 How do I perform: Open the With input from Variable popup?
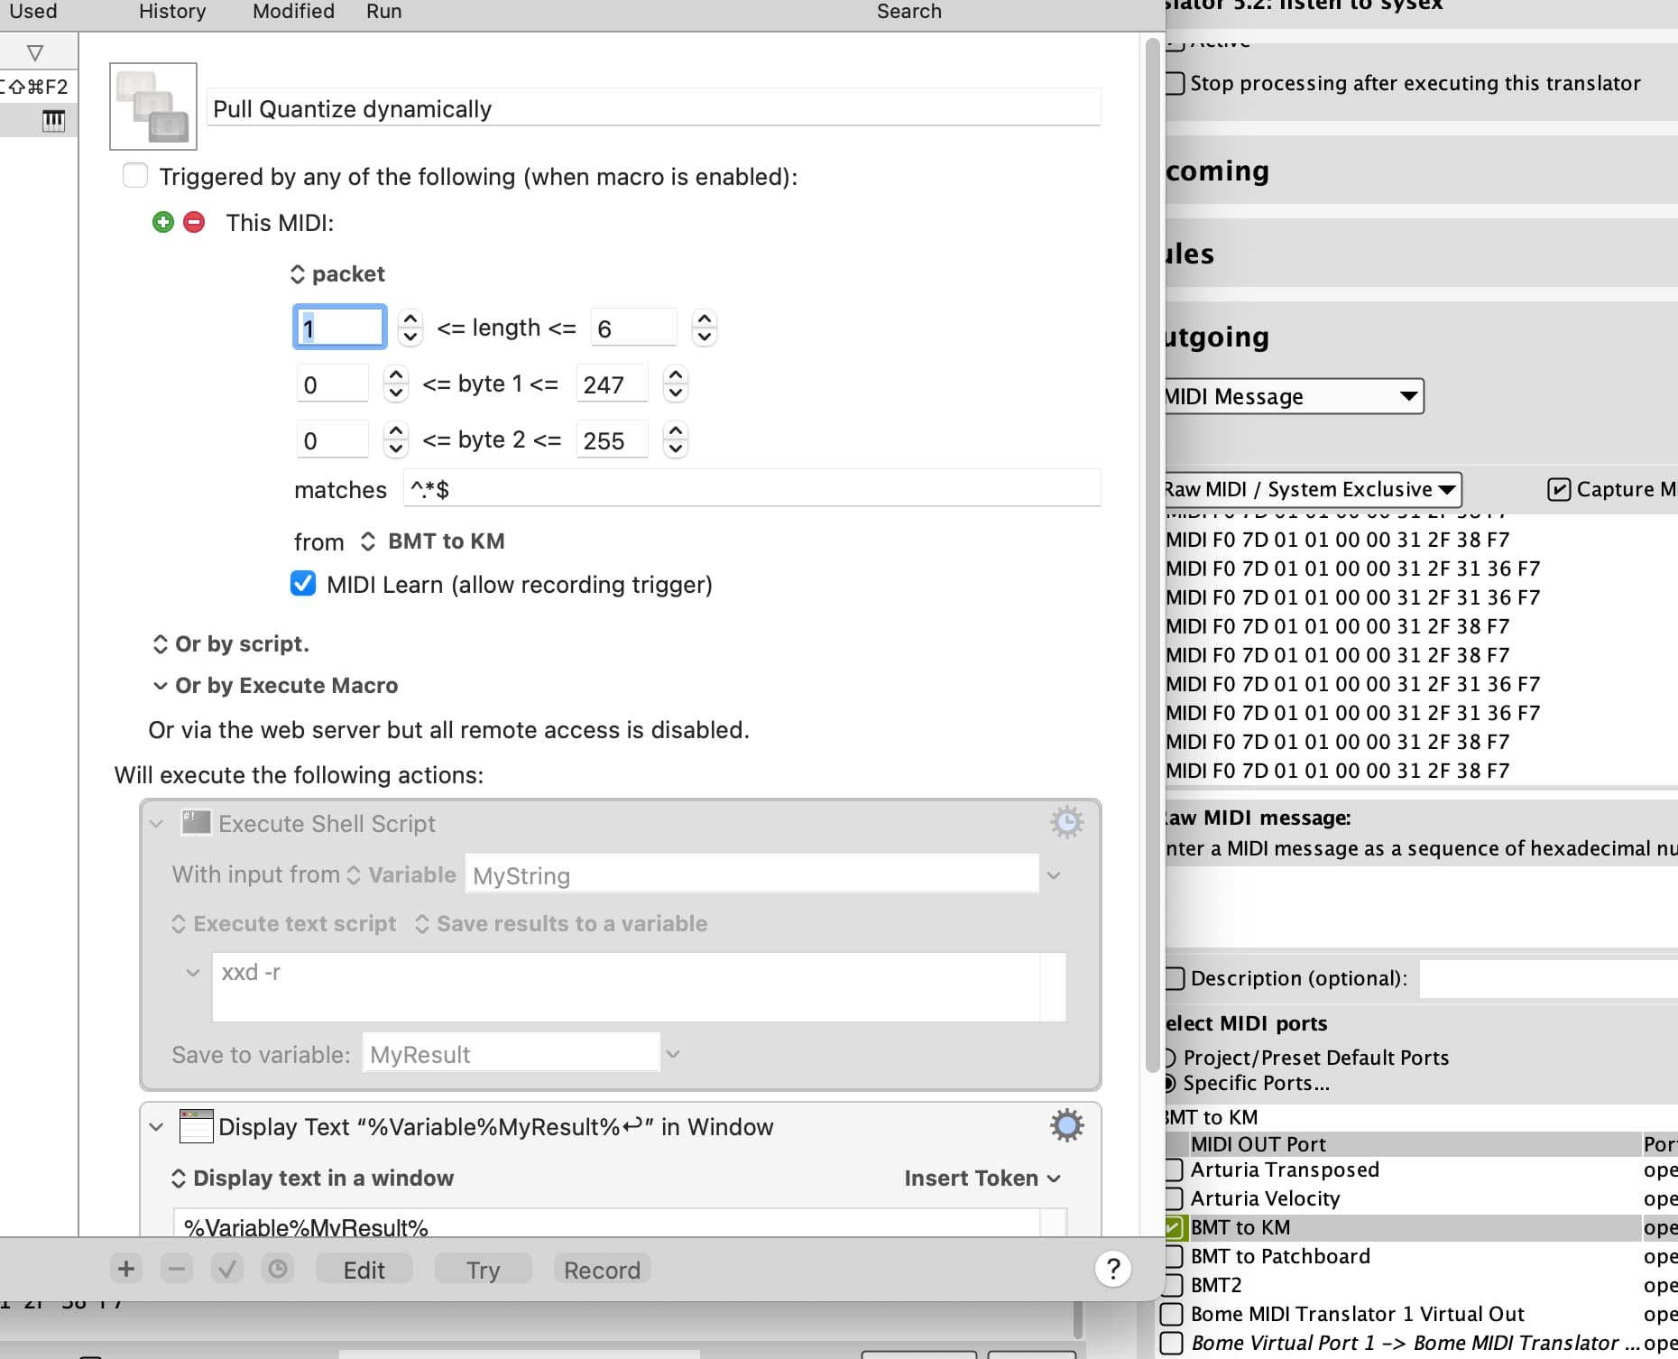point(402,874)
